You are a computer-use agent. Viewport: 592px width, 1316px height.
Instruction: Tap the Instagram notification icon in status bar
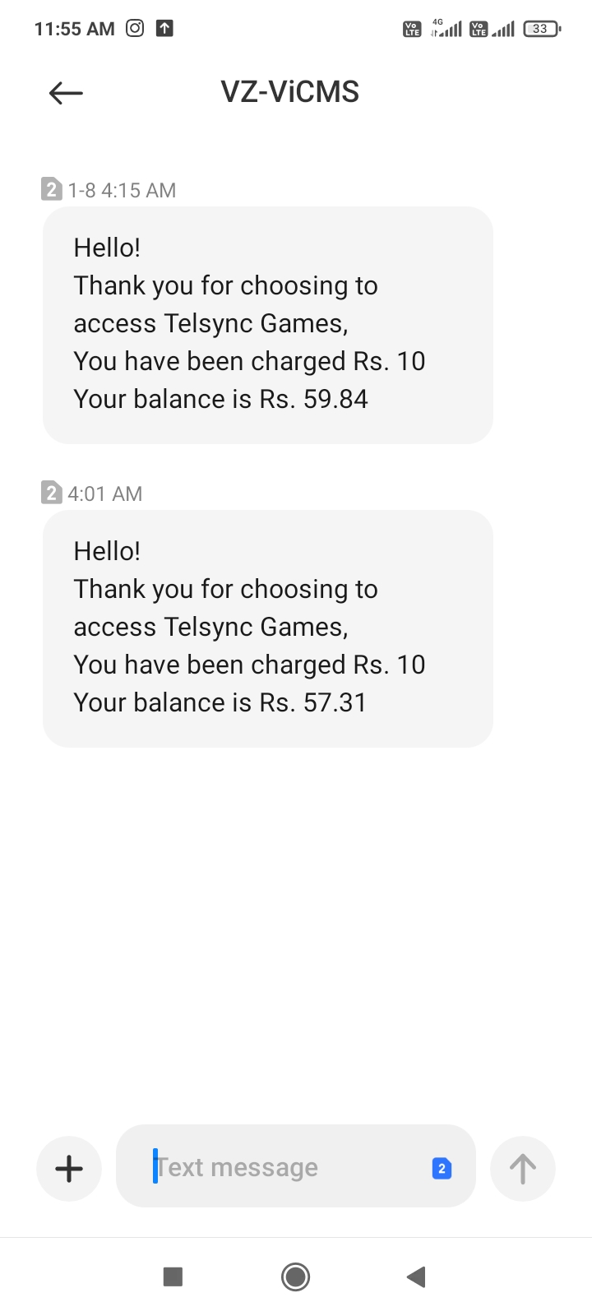135,29
